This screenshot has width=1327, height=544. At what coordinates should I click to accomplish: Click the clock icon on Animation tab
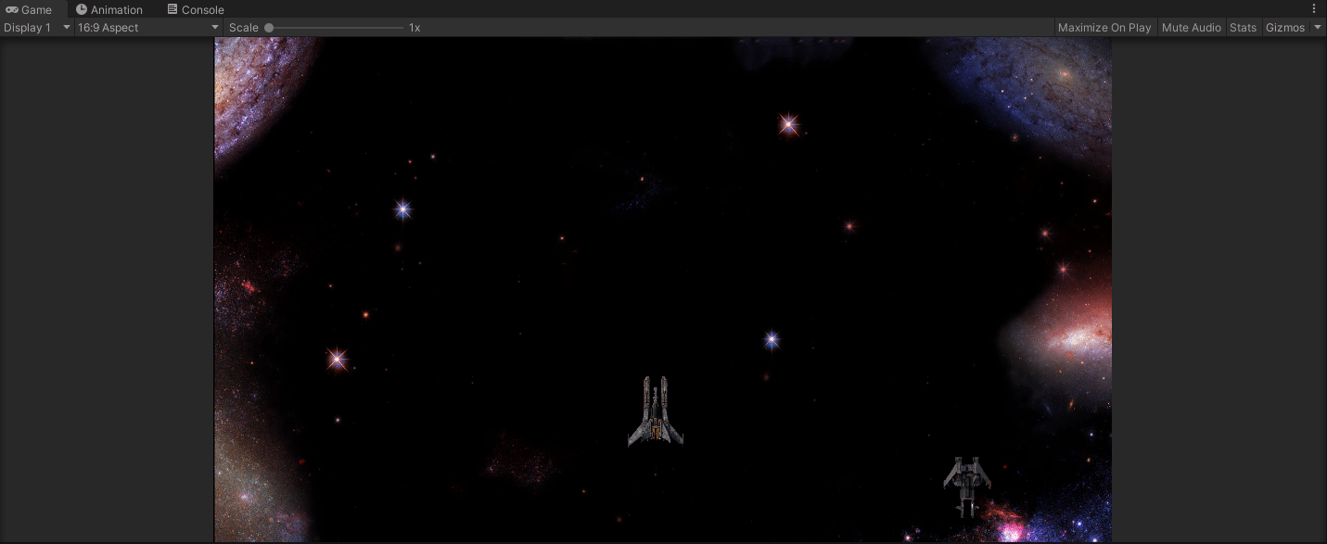coord(82,9)
